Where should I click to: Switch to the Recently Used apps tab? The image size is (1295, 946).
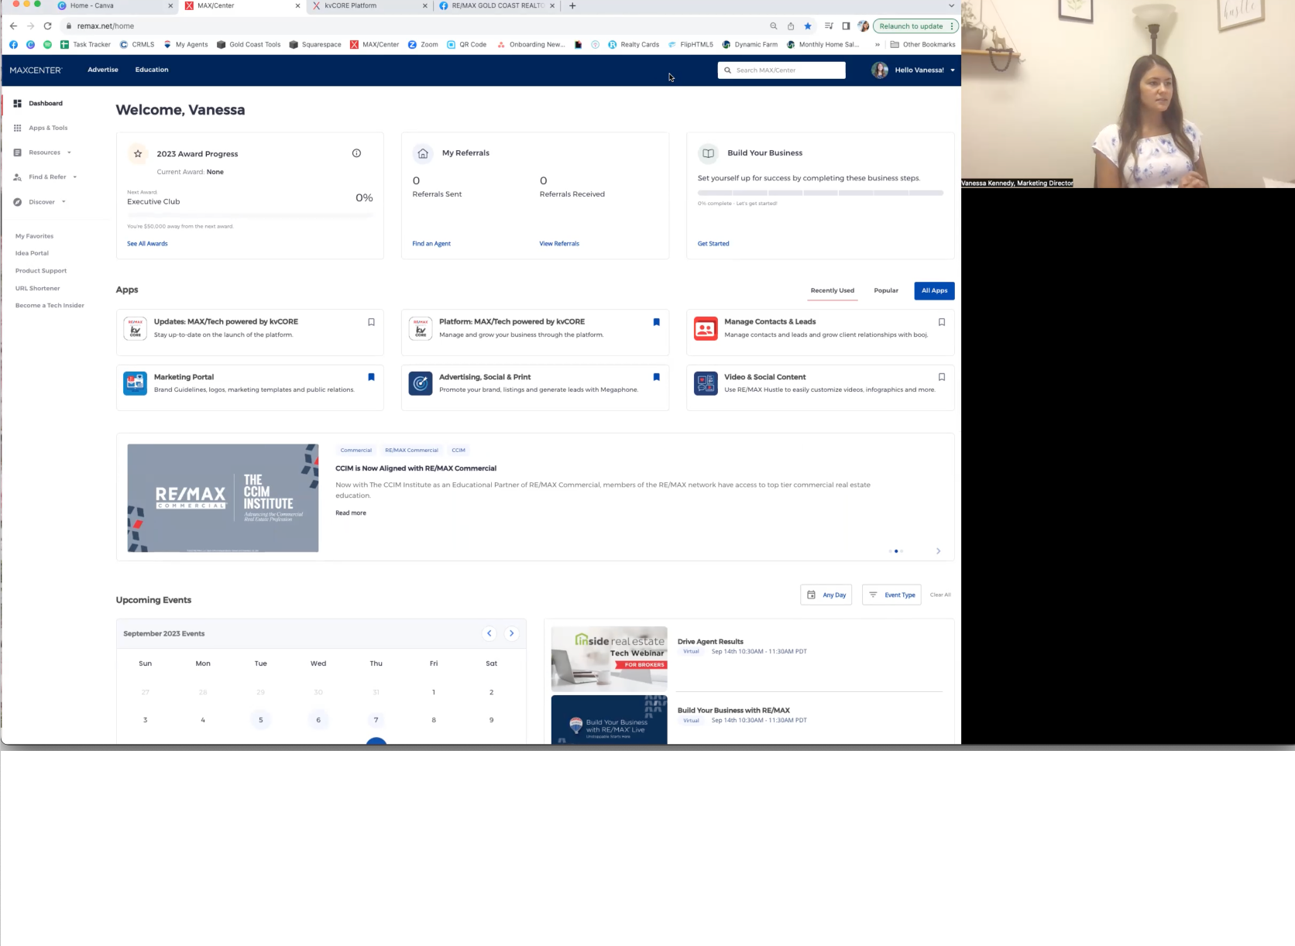(x=833, y=290)
